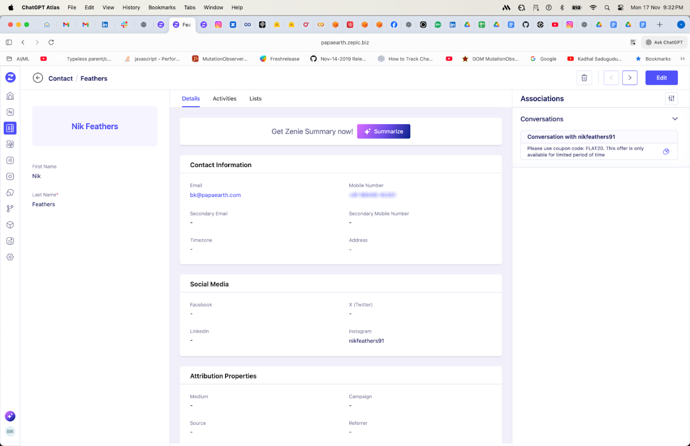Open the Instagram icon in sidebar
Image resolution: width=690 pixels, height=446 pixels.
tap(10, 177)
